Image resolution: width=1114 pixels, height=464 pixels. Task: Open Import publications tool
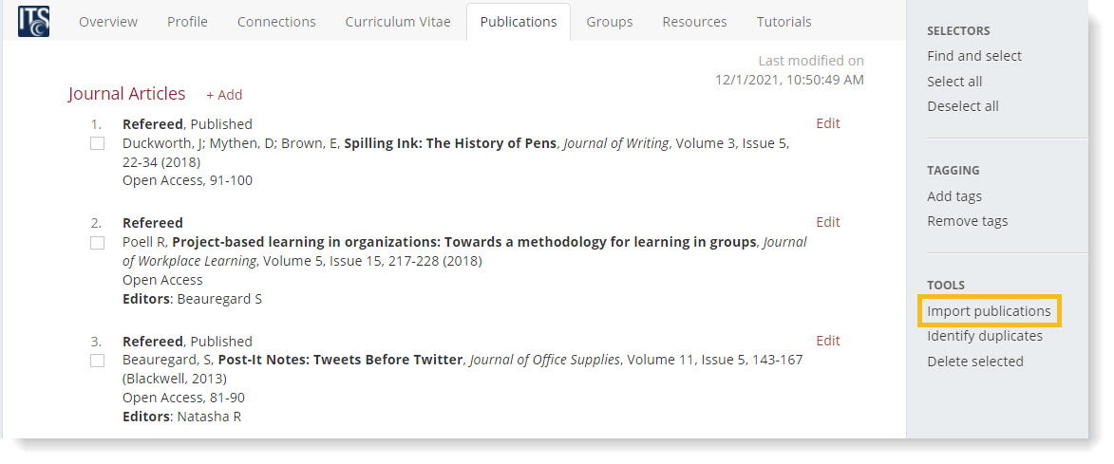click(x=989, y=311)
